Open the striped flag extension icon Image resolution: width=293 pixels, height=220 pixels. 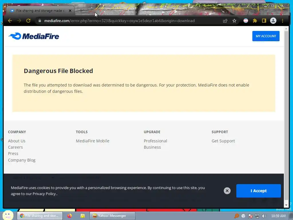246,21
